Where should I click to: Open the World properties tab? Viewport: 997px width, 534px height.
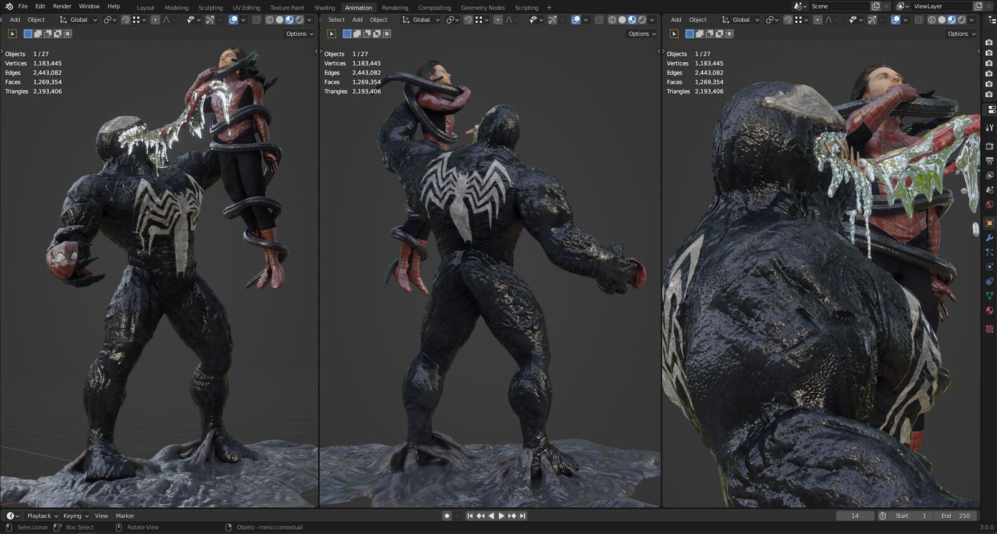[990, 204]
